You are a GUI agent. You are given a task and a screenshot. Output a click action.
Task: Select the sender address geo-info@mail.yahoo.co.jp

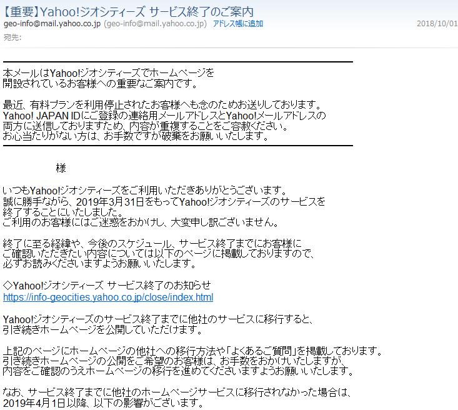[x=52, y=24]
